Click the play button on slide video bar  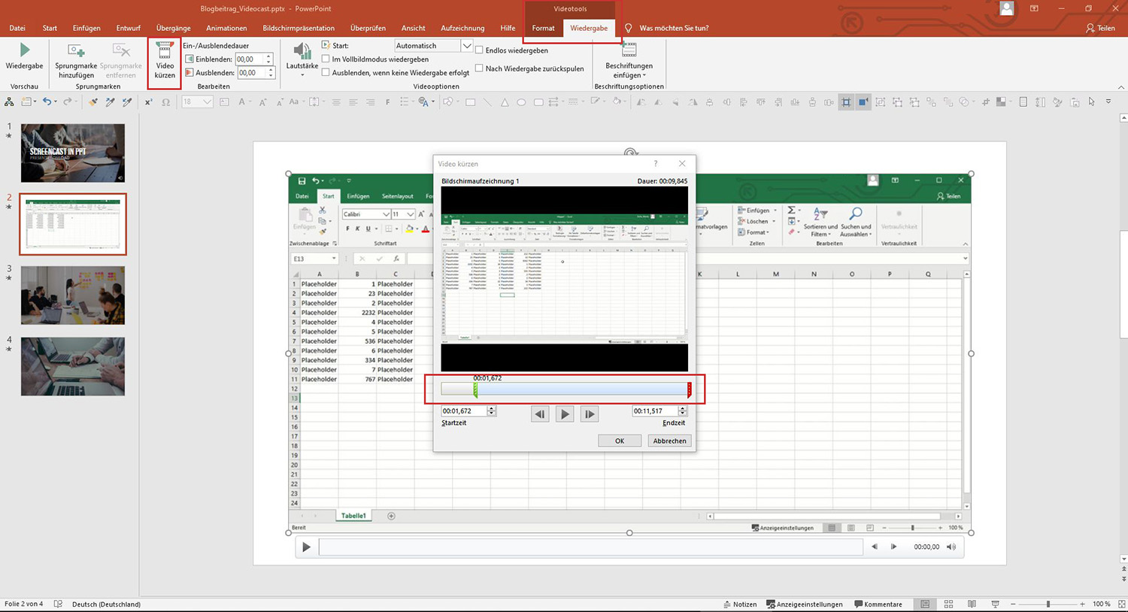click(x=306, y=547)
